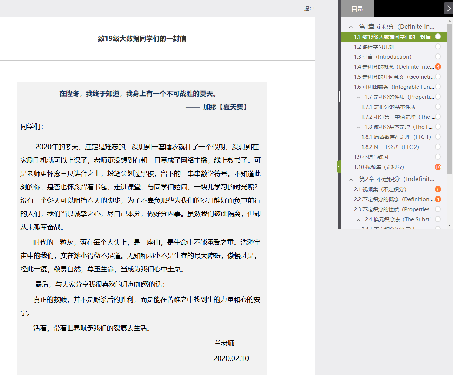Image resolution: width=453 pixels, height=375 pixels.
Task: Collapse section 1.7 定积分的性质
Action: point(358,97)
